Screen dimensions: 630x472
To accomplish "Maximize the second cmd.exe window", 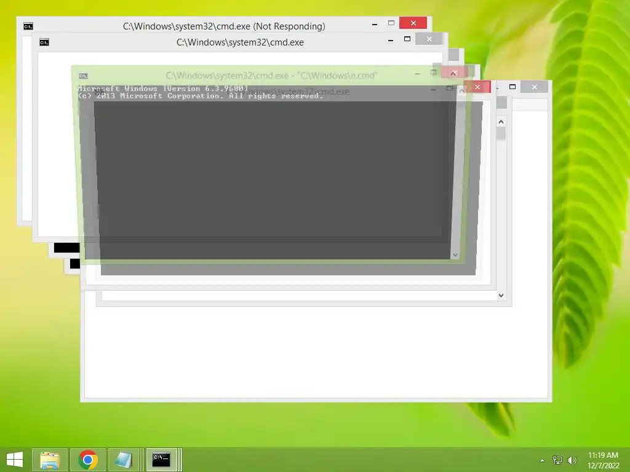I will click(x=407, y=39).
